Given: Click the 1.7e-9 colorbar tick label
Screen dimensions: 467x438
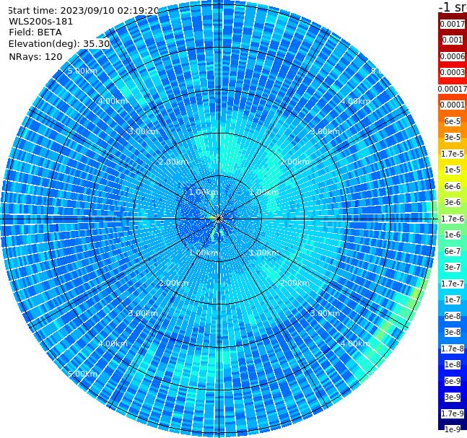Looking at the screenshot, I should pos(453,413).
